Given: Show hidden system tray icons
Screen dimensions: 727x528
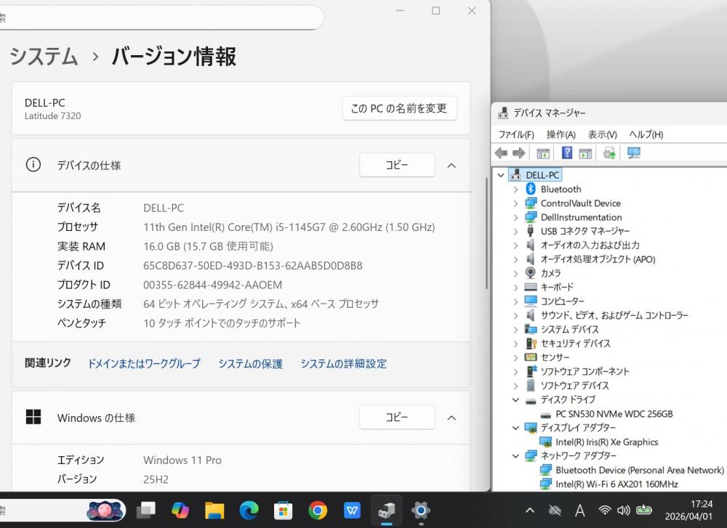Looking at the screenshot, I should [x=529, y=511].
